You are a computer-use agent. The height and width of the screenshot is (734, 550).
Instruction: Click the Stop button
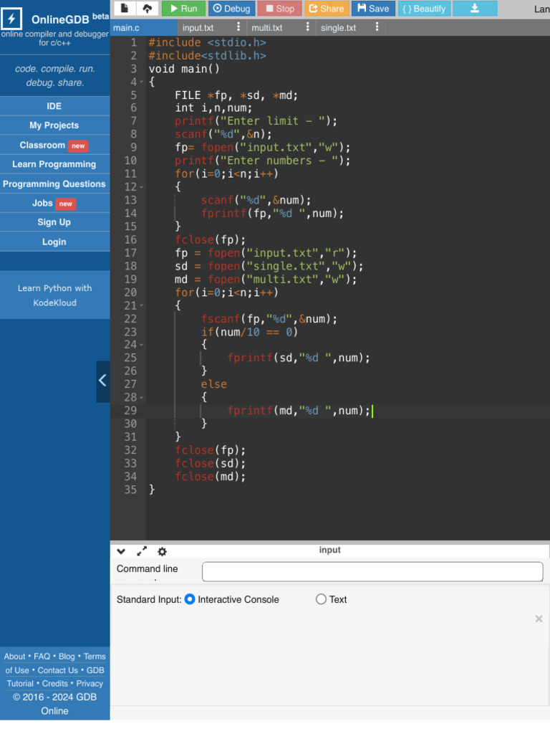pyautogui.click(x=280, y=9)
